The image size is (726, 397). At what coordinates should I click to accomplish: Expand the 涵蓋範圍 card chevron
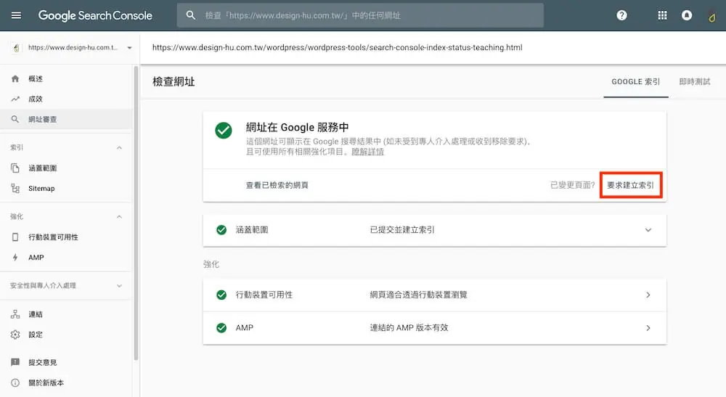tap(648, 230)
